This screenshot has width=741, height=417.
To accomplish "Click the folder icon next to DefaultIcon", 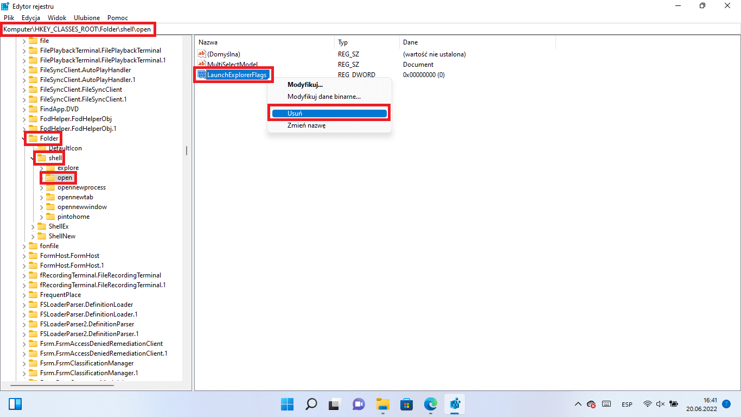I will (42, 148).
